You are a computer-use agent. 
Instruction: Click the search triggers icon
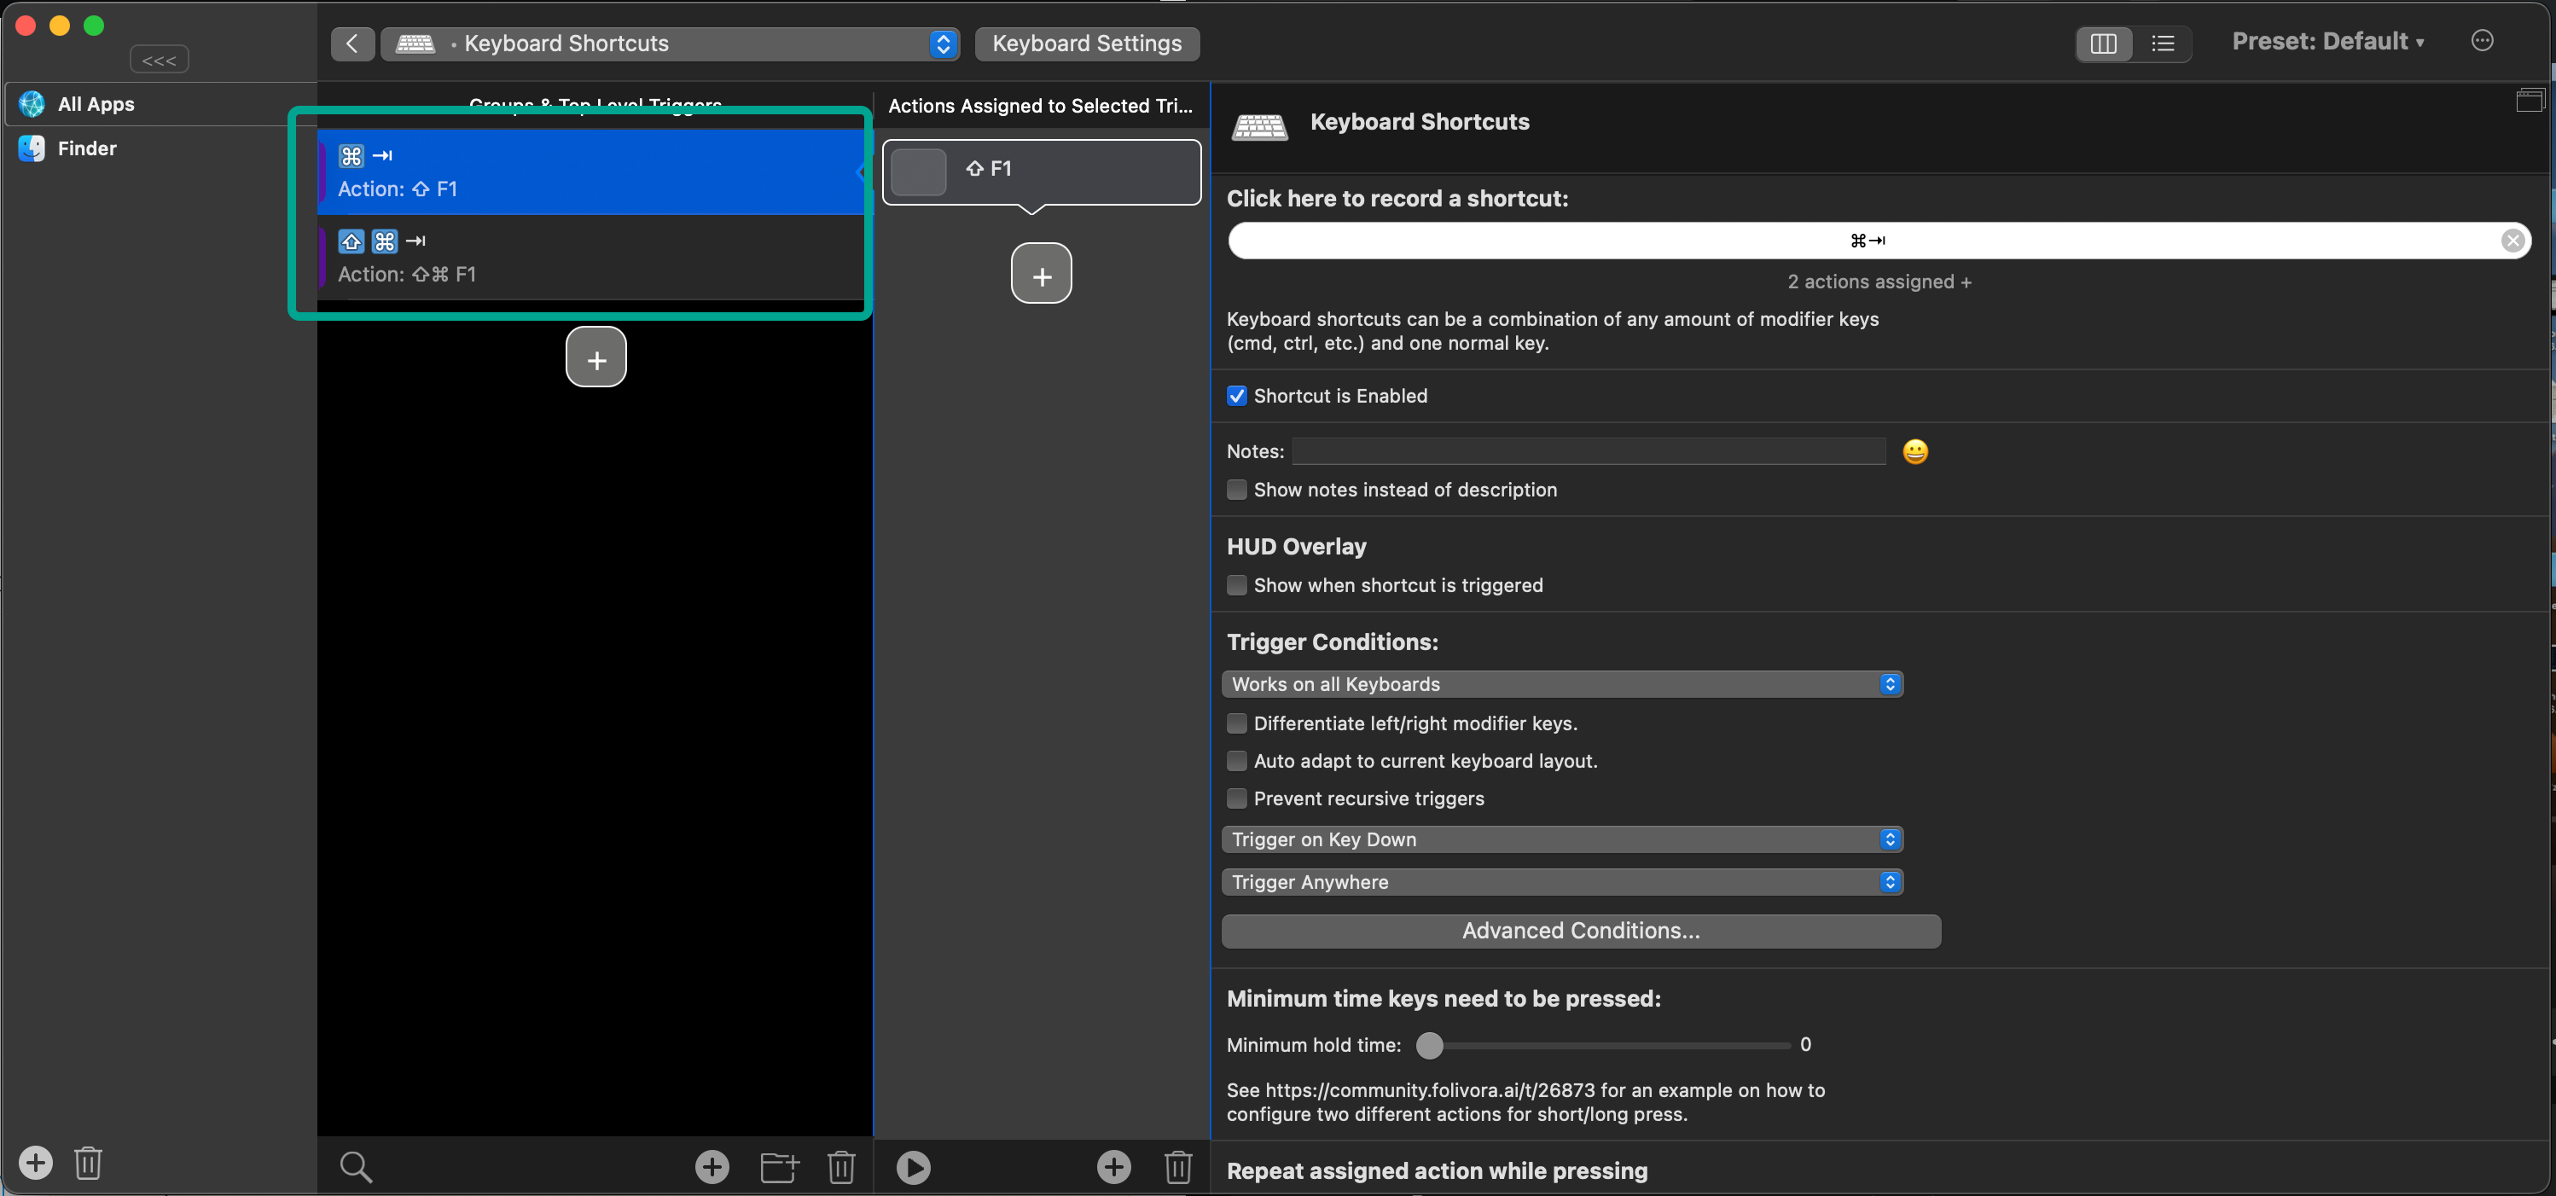[x=356, y=1165]
